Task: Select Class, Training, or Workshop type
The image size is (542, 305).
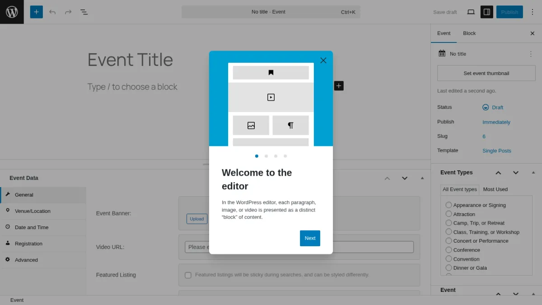Action: pos(449,232)
